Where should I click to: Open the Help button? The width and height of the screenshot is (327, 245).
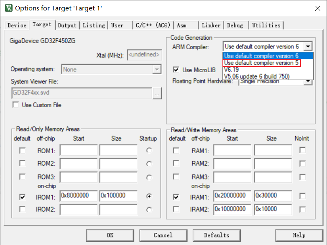(299, 235)
